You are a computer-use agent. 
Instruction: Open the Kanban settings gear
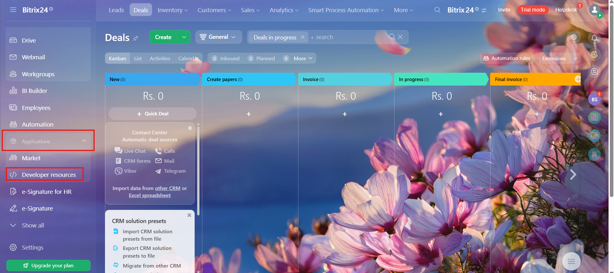[574, 37]
